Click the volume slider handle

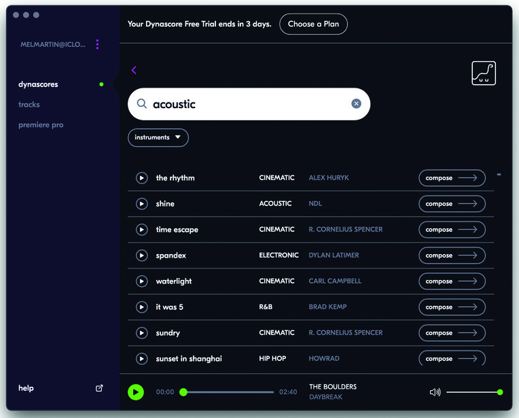coord(500,392)
